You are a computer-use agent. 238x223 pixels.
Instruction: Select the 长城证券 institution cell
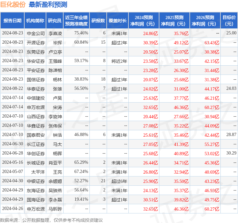pyautogui.click(x=36, y=163)
